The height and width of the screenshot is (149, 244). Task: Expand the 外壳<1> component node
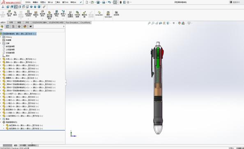[1, 59]
